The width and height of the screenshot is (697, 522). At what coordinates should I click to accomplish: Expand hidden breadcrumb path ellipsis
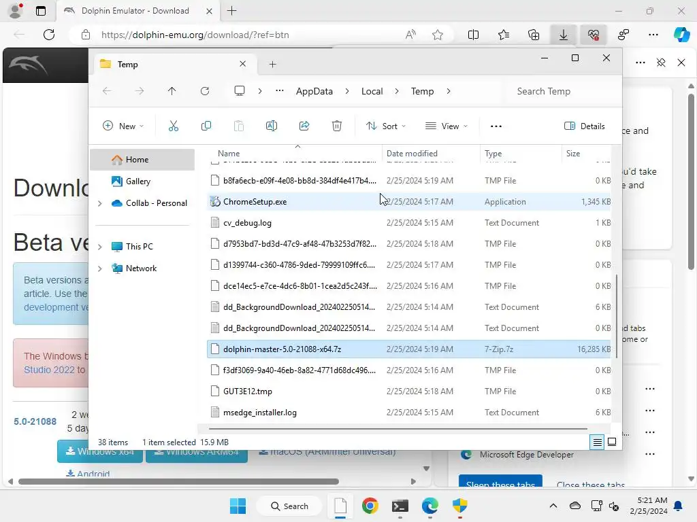point(280,91)
